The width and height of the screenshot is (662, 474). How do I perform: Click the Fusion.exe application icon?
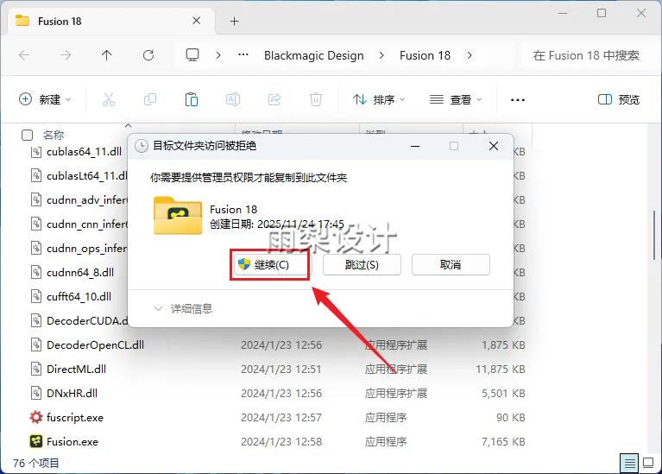(36, 441)
